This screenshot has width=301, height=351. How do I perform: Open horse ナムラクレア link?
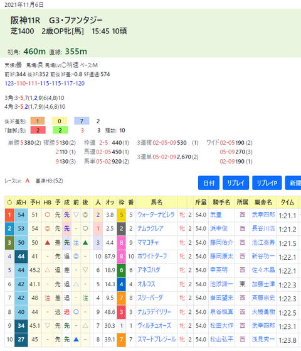(150, 228)
